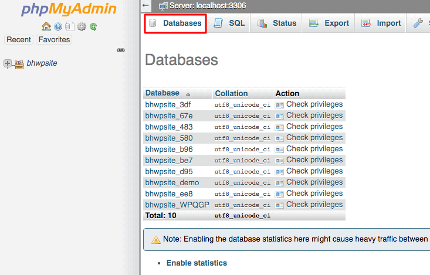Check privileges for bhwpsite_WPQGP
The height and width of the screenshot is (275, 430).
(x=314, y=205)
